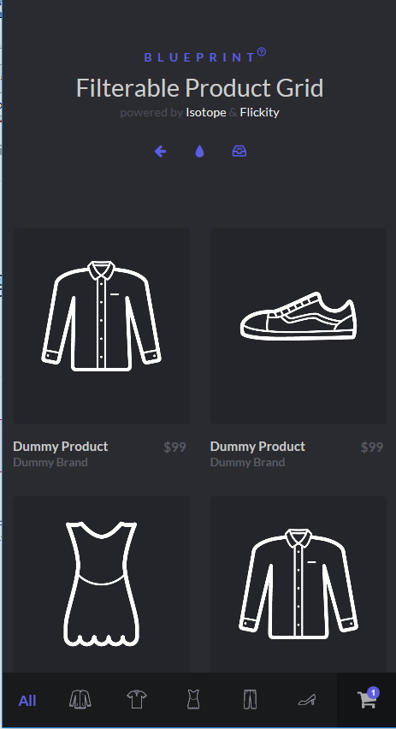This screenshot has width=396, height=729.
Task: Open the shopping cart with one item
Action: tap(367, 699)
